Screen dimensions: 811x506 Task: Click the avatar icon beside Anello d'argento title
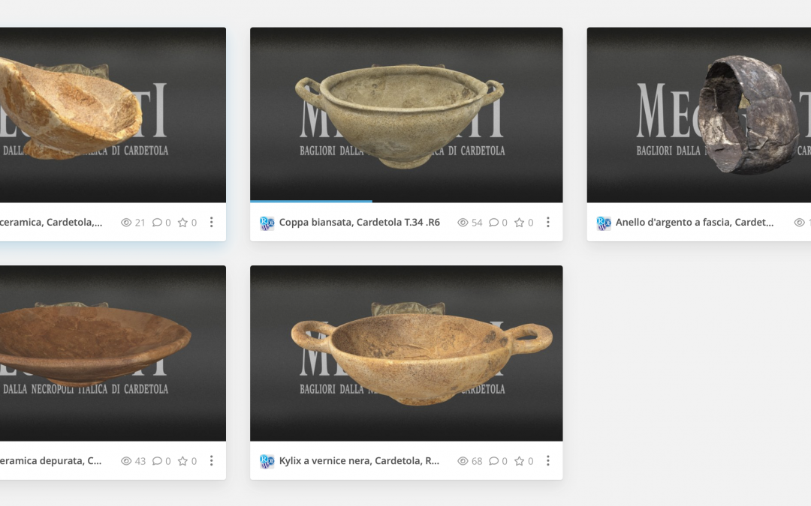pos(603,223)
